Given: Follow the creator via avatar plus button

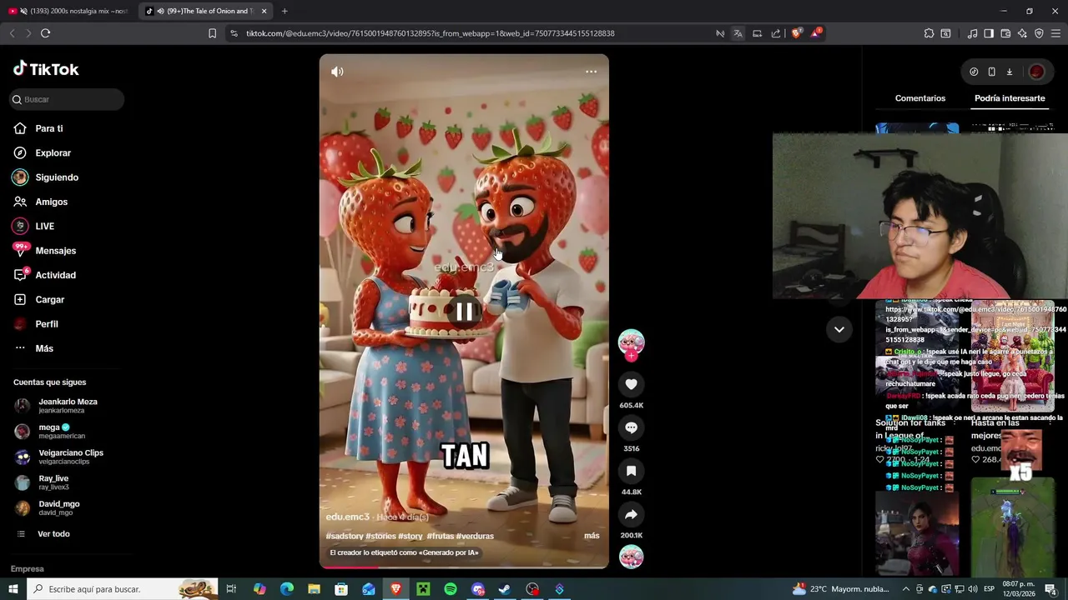Looking at the screenshot, I should coord(631,356).
